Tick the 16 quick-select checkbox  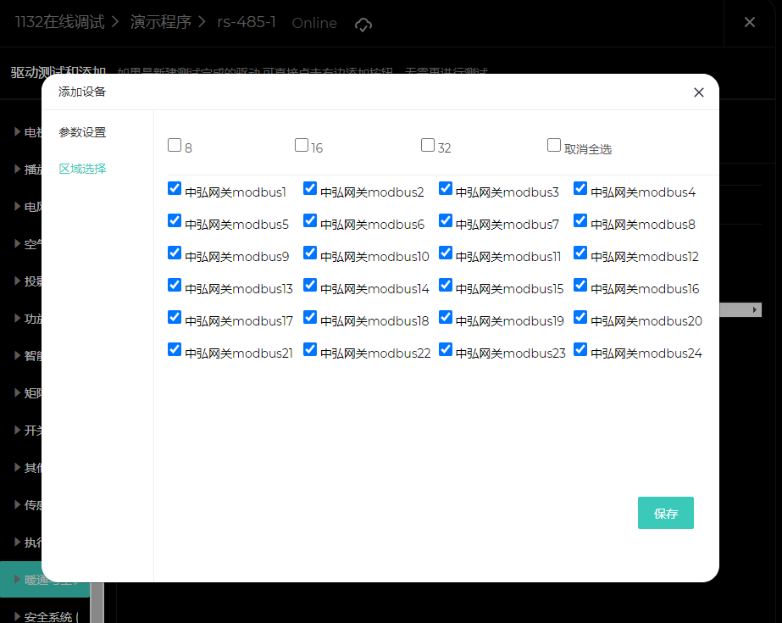302,145
